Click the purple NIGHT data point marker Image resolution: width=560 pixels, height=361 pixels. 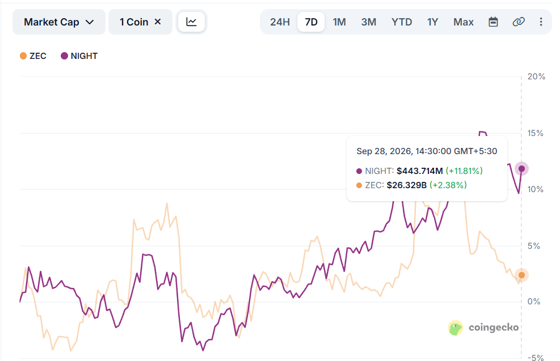(522, 169)
